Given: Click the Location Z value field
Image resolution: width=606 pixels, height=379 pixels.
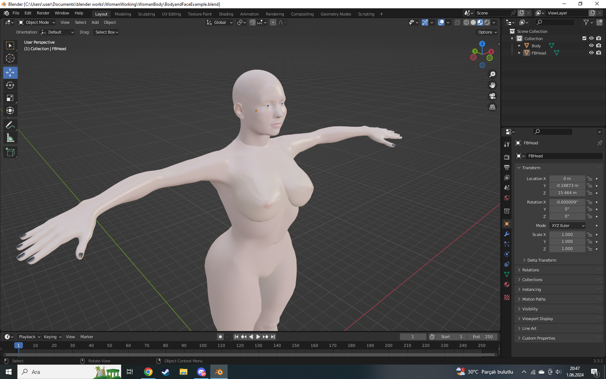Looking at the screenshot, I should [567, 193].
